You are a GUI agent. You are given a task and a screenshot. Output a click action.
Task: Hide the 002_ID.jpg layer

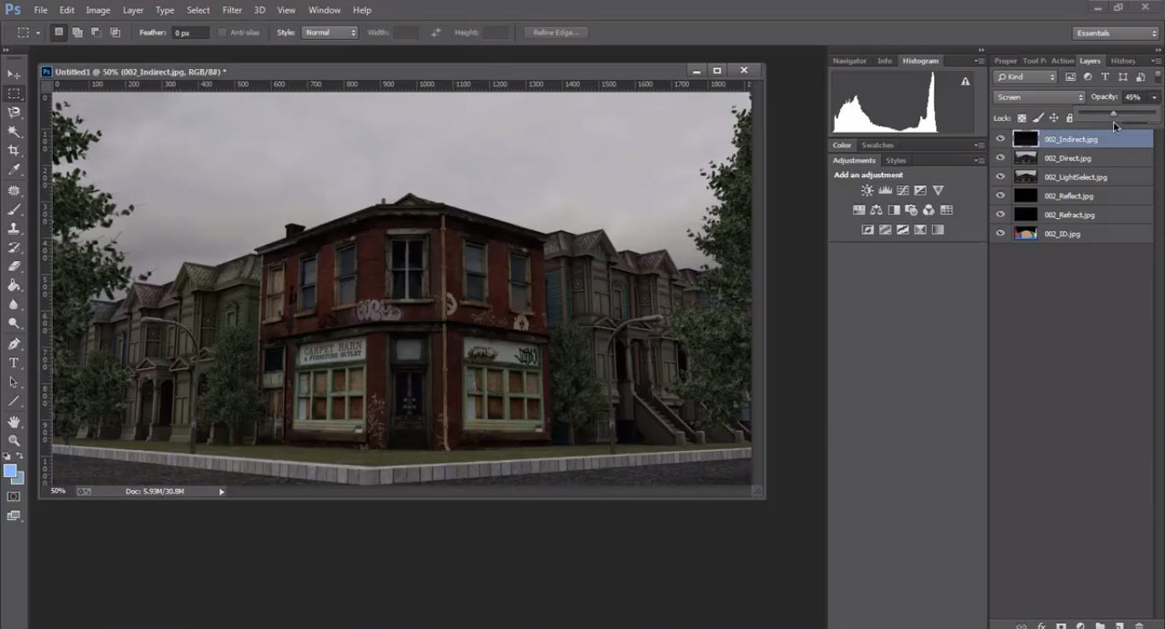point(1000,234)
